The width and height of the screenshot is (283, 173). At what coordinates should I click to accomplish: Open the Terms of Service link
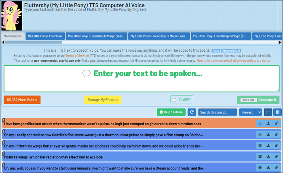click(77, 55)
